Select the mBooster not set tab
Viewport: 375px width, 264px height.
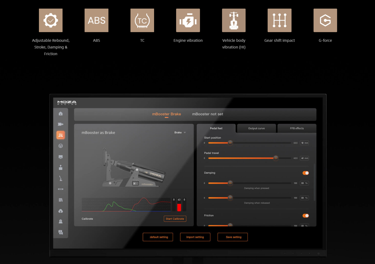click(x=207, y=114)
